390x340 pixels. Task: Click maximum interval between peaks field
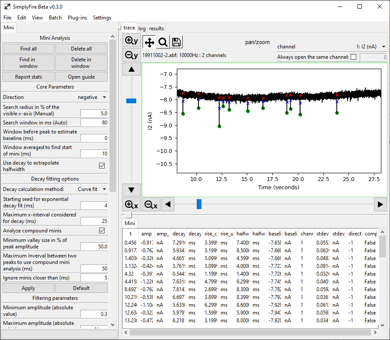[x=94, y=269]
